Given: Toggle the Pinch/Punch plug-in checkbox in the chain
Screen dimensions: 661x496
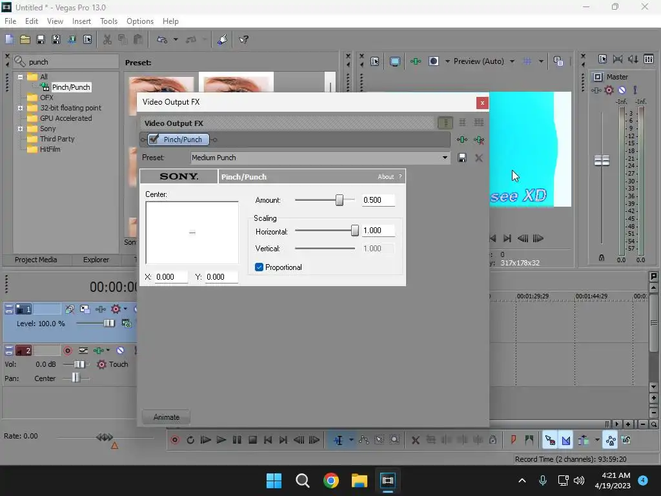Looking at the screenshot, I should pos(154,139).
